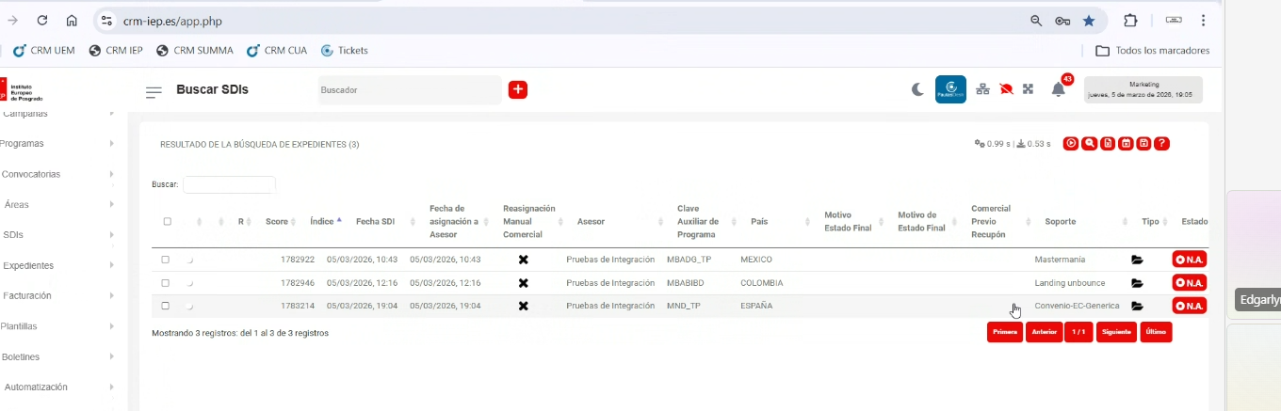Open the notifications bell
This screenshot has width=1281, height=411.
pos(1059,90)
